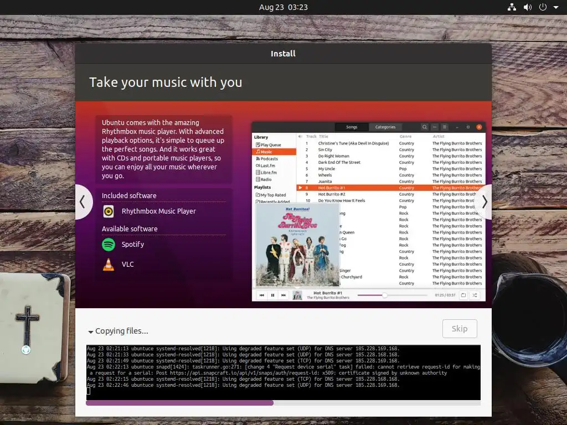Image resolution: width=567 pixels, height=425 pixels.
Task: Click the pause playback button
Action: 272,296
